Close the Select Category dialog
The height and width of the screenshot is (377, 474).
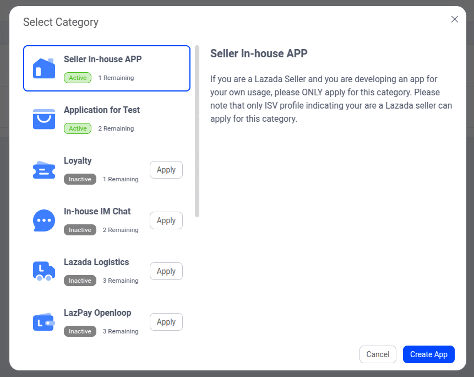pyautogui.click(x=455, y=19)
